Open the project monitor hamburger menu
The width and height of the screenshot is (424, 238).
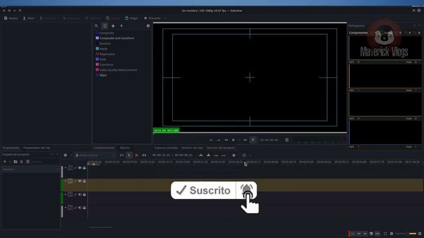click(287, 140)
